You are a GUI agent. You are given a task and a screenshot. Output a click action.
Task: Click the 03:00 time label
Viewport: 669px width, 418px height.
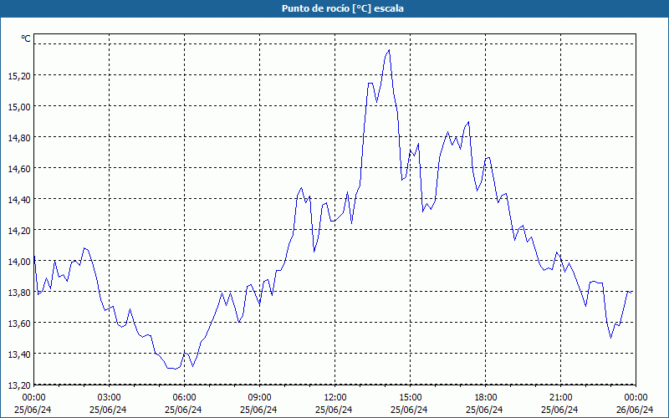tap(110, 397)
